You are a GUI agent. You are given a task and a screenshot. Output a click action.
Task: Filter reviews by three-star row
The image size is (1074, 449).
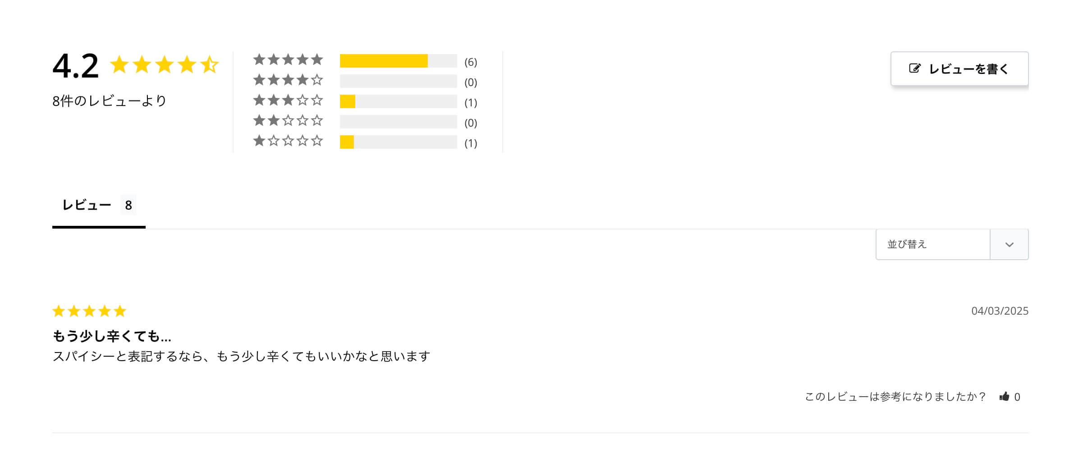[365, 101]
